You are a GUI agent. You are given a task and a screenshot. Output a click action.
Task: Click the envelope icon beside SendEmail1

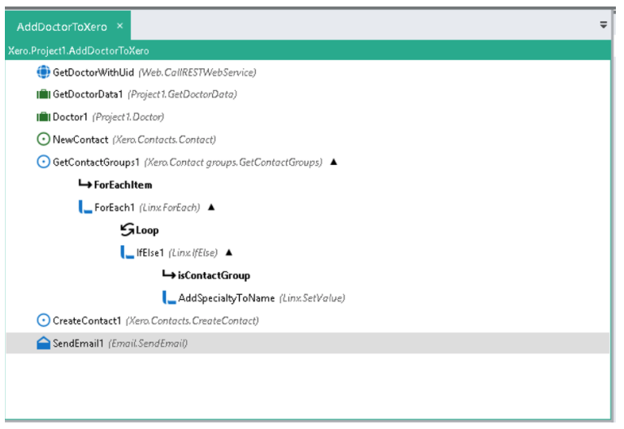43,343
